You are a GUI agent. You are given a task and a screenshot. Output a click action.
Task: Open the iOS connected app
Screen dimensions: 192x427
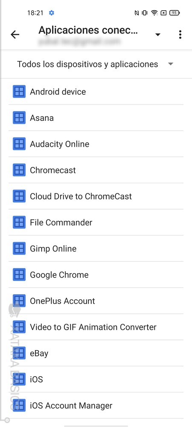[96, 379]
